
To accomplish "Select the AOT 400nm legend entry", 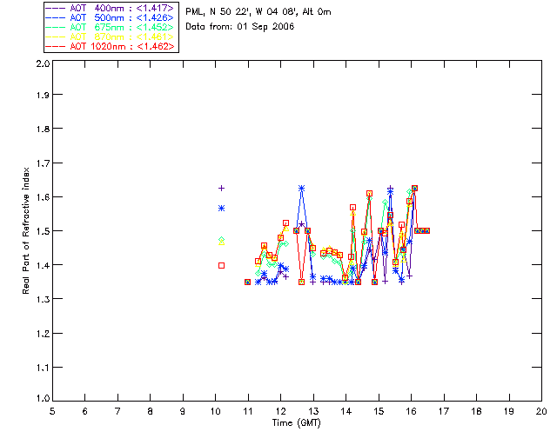I will click(x=110, y=8).
